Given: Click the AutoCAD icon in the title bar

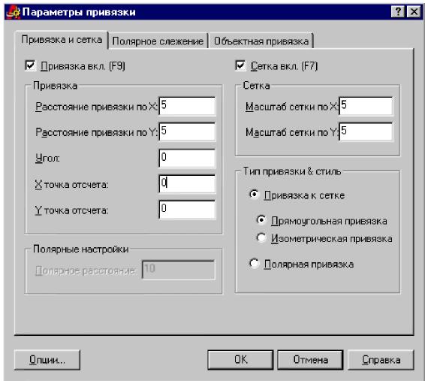Looking at the screenshot, I should pos(13,12).
